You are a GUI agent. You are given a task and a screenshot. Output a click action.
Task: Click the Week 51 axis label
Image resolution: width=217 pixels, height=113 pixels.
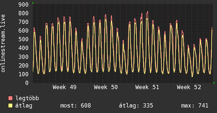[x=147, y=87]
